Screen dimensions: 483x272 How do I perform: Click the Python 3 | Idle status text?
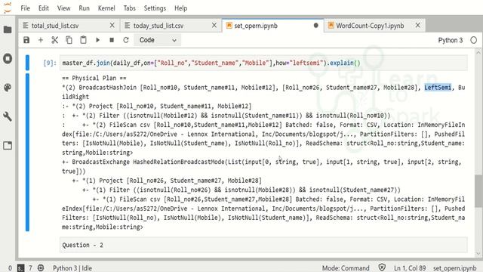click(x=72, y=268)
